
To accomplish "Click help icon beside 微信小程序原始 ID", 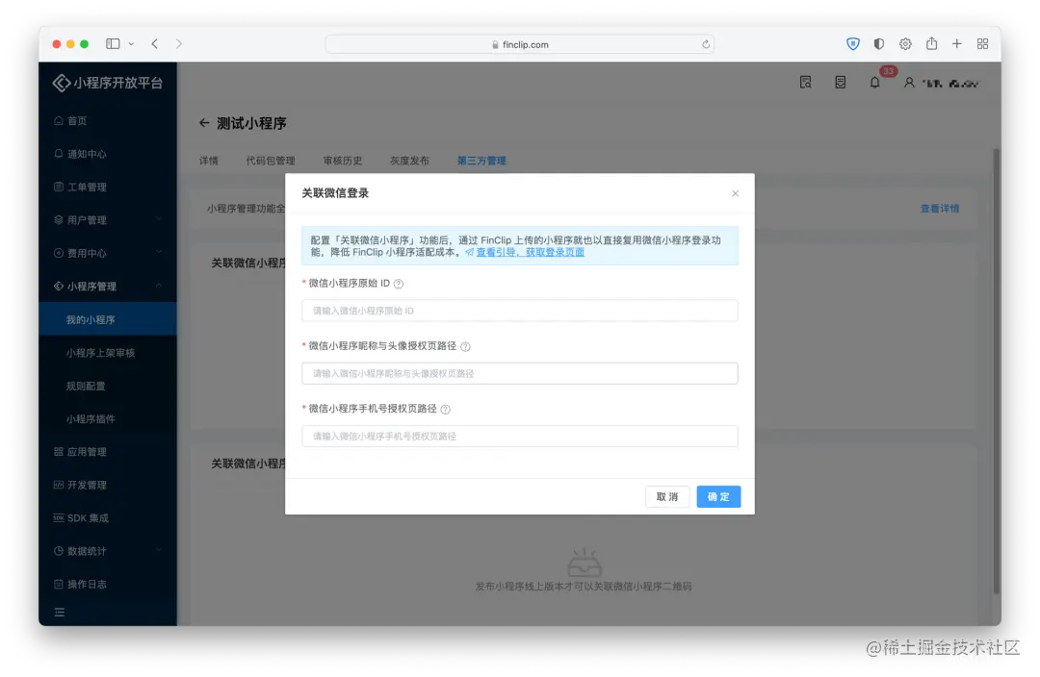I will pos(399,285).
